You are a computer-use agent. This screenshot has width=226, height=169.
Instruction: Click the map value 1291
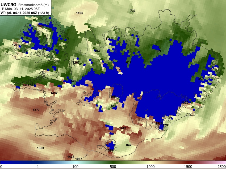15,45
